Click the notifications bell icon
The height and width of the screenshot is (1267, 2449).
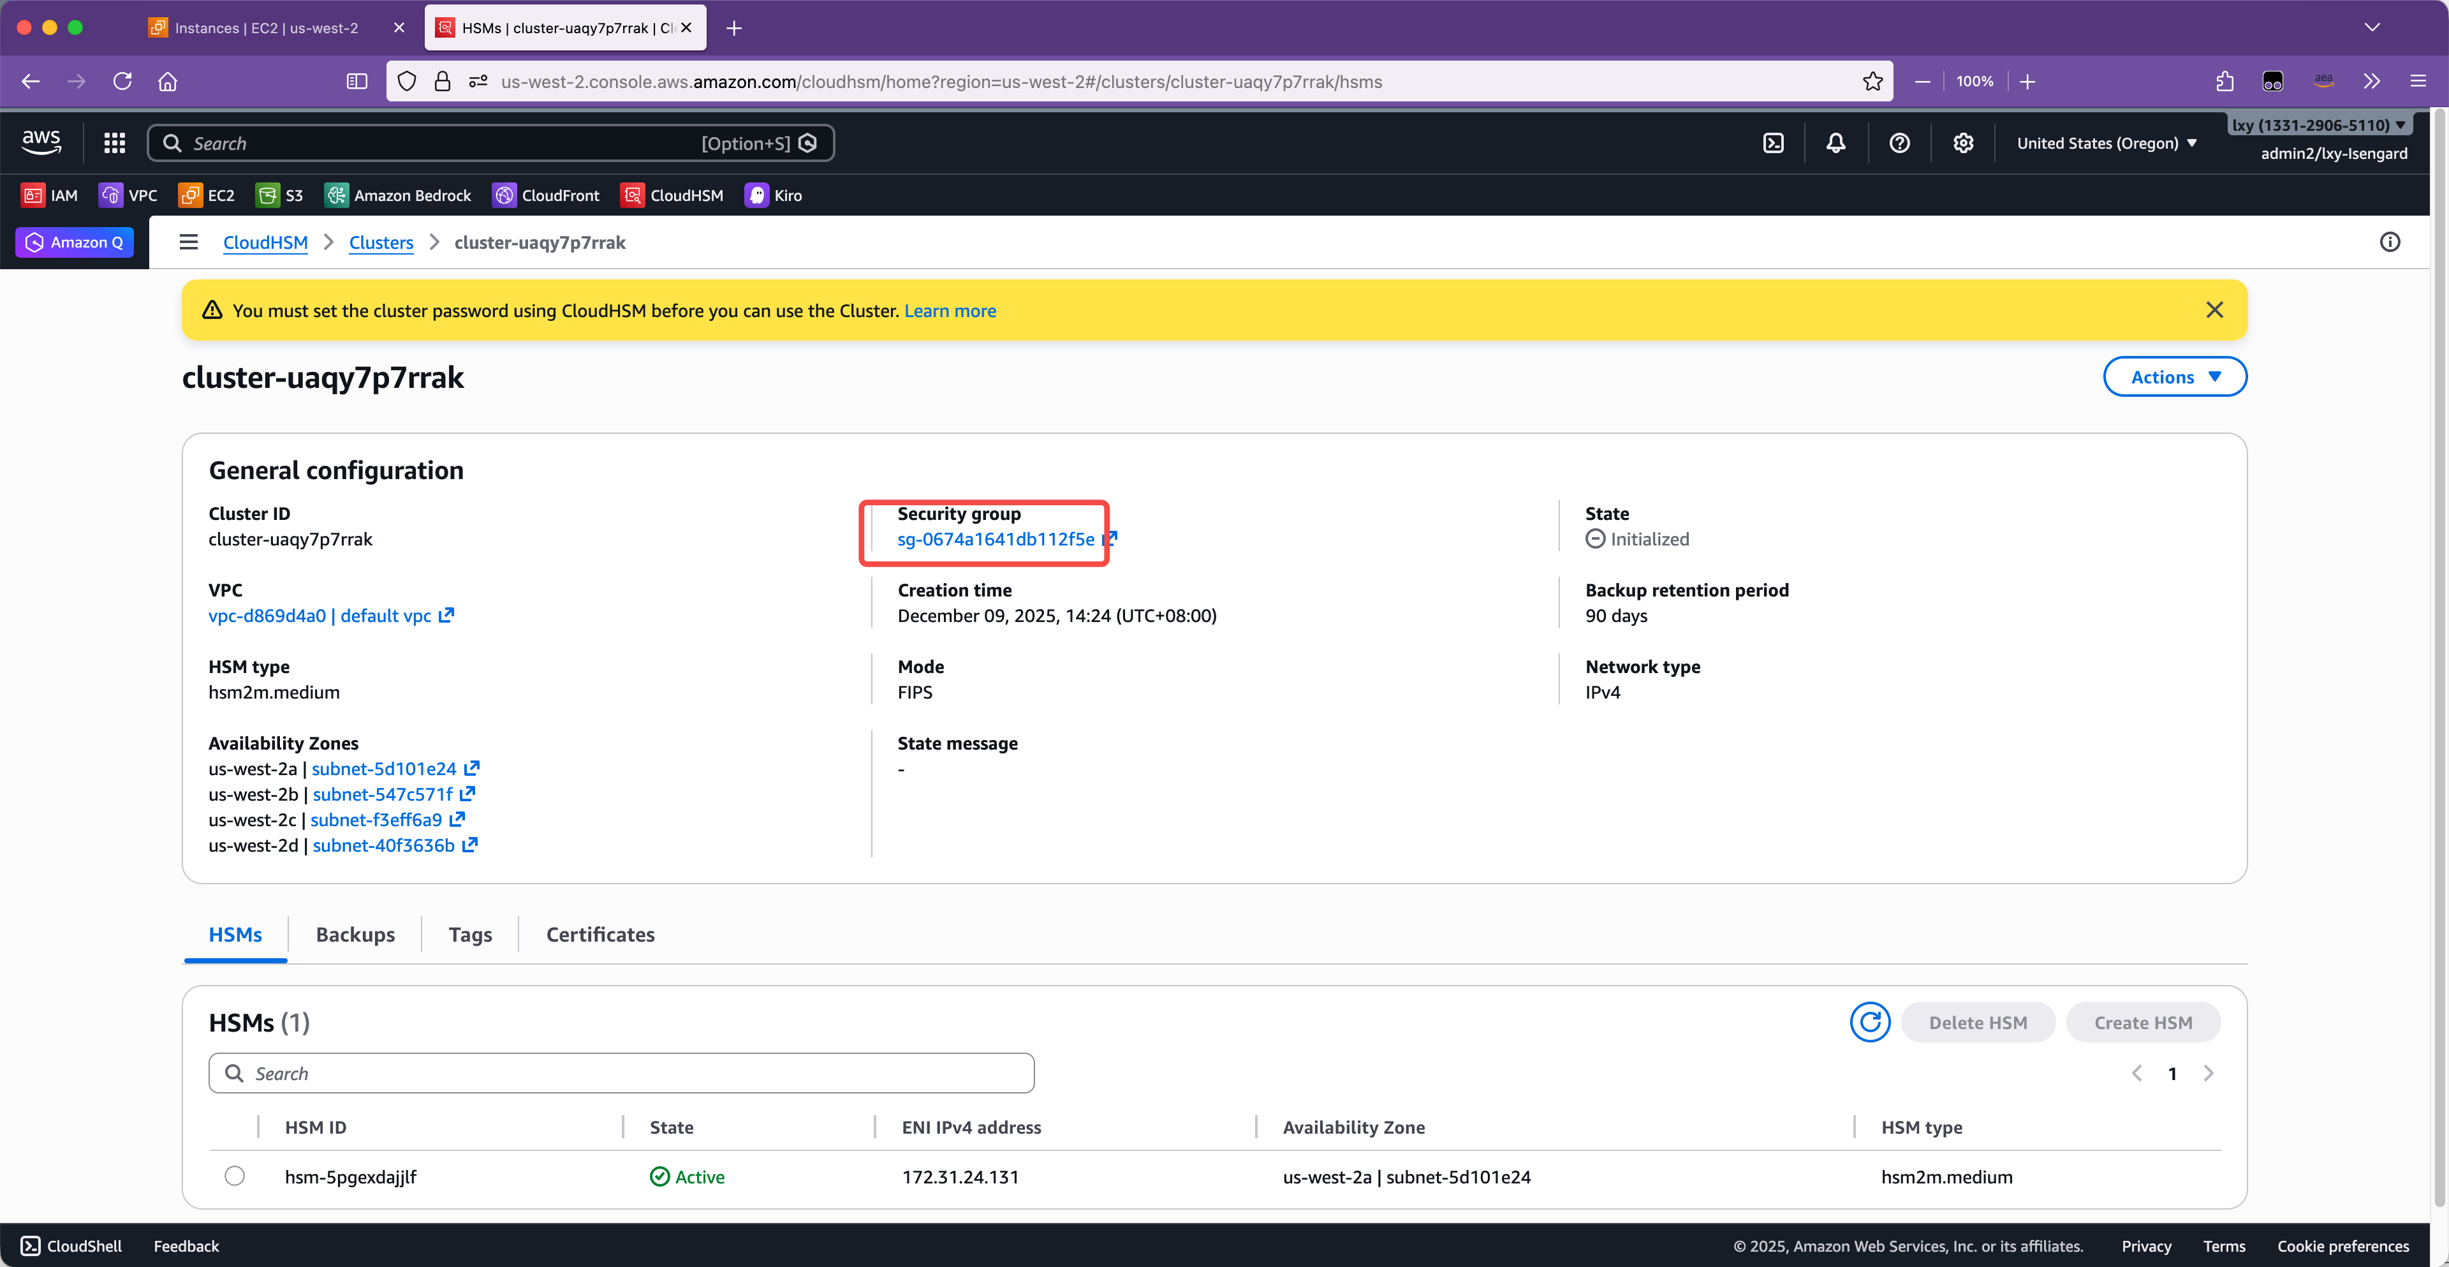[x=1836, y=143]
